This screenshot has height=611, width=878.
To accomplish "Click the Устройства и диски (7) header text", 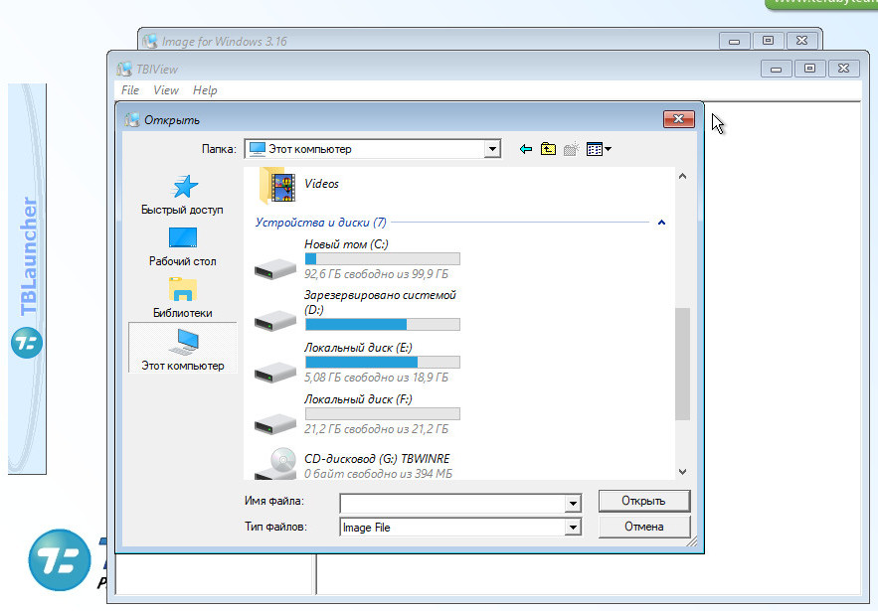I will point(321,223).
